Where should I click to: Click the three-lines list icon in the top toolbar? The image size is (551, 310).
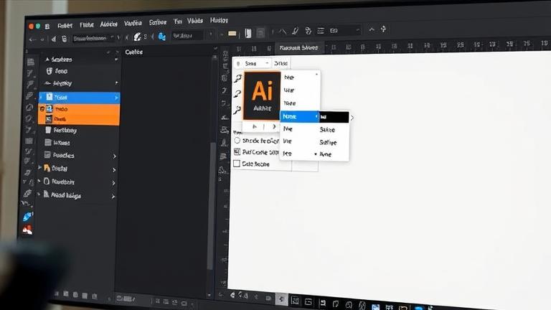[x=321, y=31]
